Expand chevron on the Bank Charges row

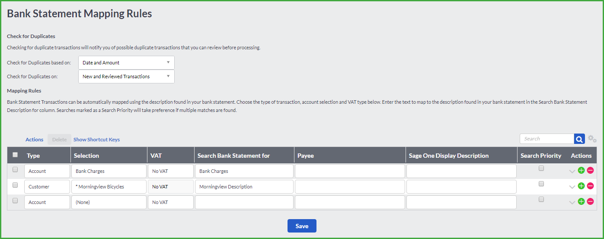pos(572,171)
